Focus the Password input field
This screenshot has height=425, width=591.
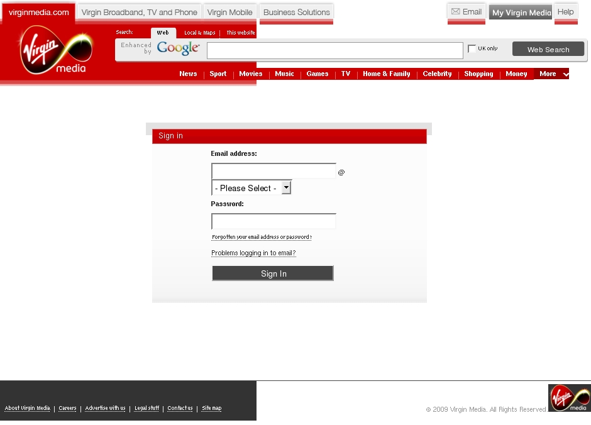coord(273,221)
